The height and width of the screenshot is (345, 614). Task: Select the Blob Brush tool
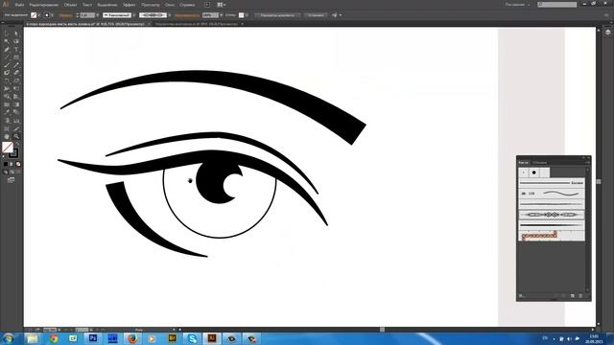coord(7,73)
